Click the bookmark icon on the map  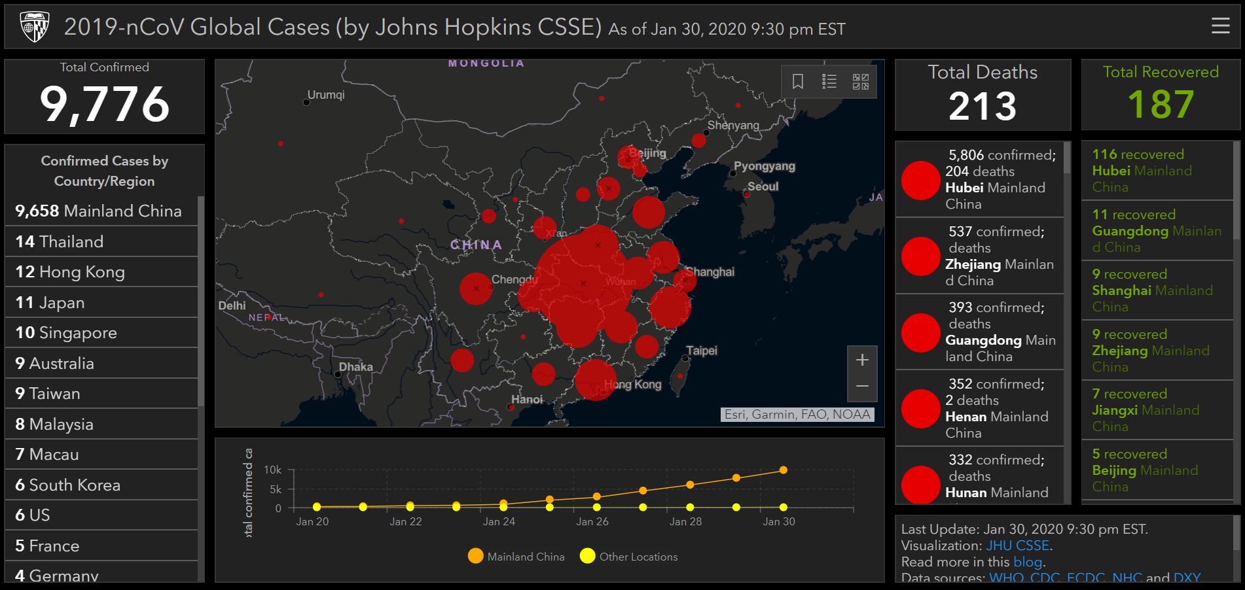798,82
